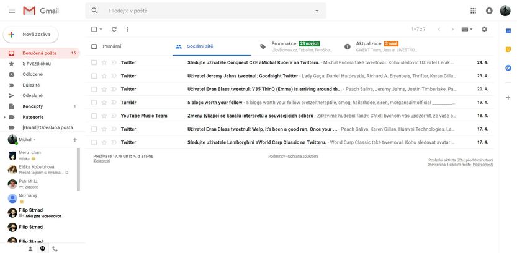This screenshot has width=517, height=253.
Task: Star the Lamborghini Twitter email
Action: (104, 142)
